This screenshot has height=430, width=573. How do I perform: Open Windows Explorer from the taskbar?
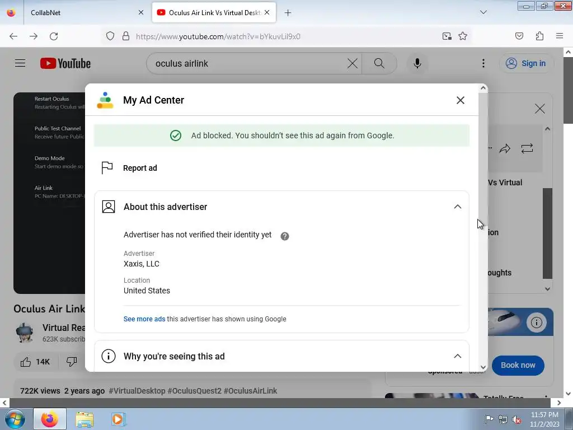click(x=84, y=419)
